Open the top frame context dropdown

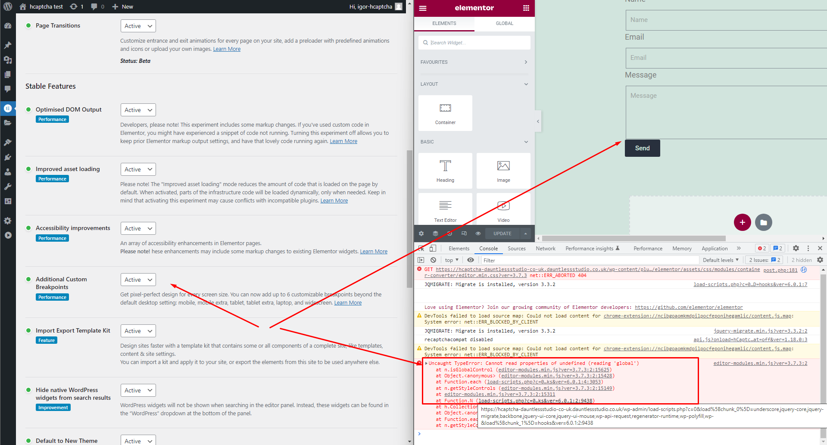451,260
